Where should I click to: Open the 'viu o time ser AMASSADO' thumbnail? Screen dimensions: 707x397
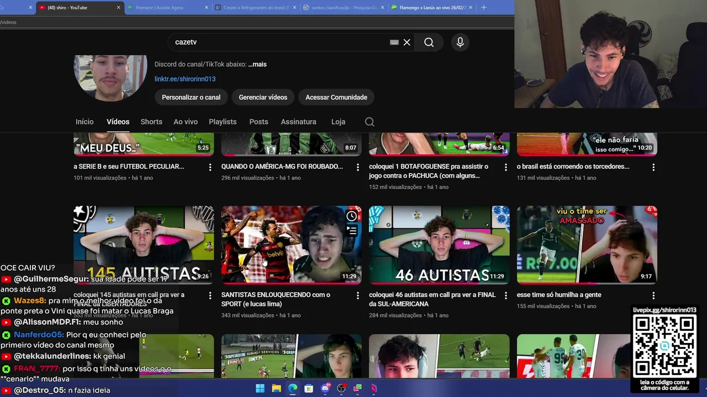coord(587,245)
